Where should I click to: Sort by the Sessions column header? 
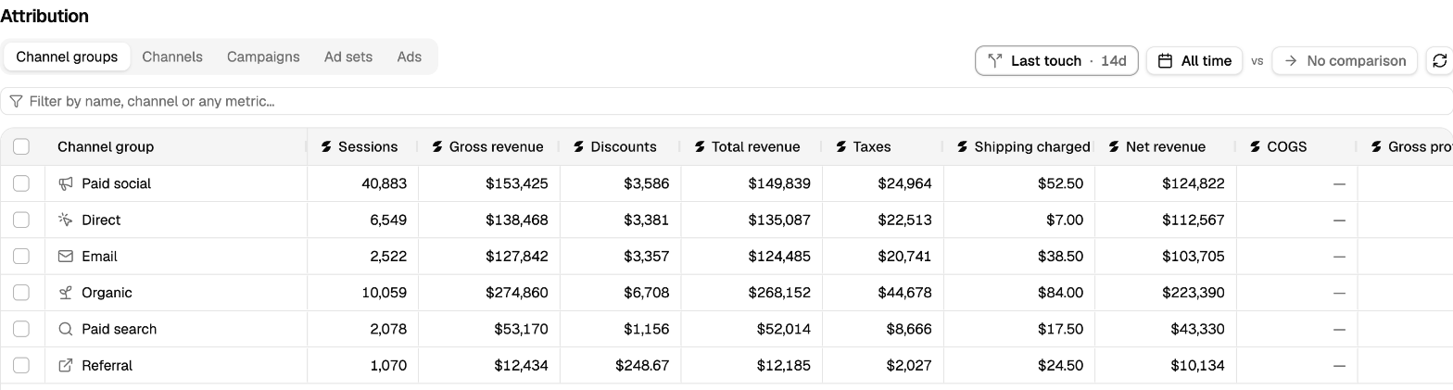[362, 146]
